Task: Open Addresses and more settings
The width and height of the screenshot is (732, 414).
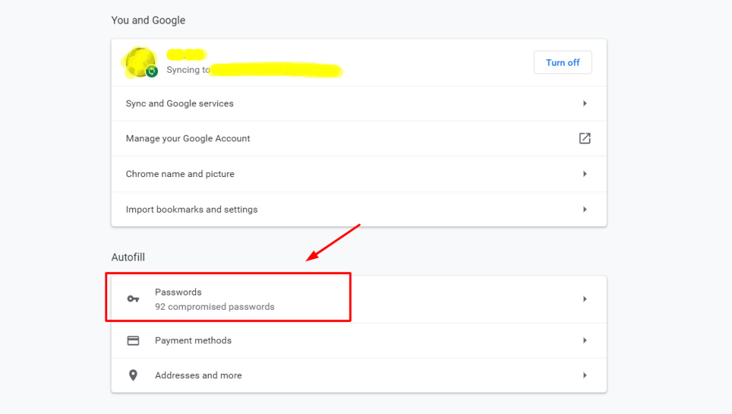Action: [x=359, y=375]
